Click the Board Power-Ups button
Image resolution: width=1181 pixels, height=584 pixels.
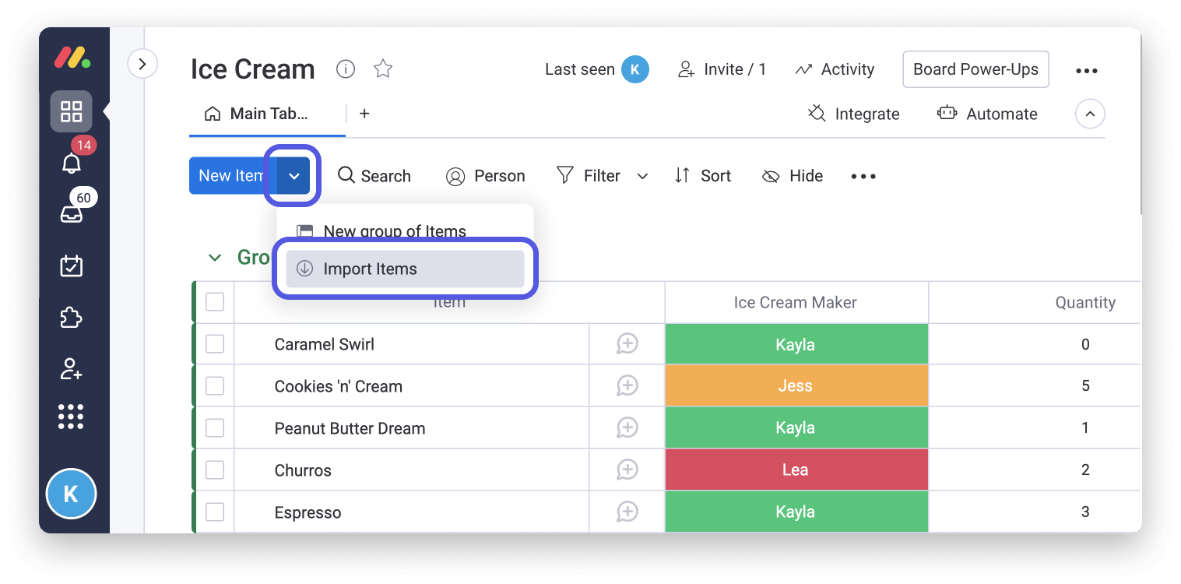click(x=975, y=69)
